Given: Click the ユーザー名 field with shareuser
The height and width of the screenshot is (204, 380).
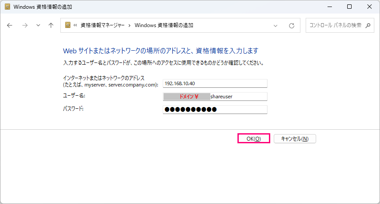Looking at the screenshot, I should (215, 97).
